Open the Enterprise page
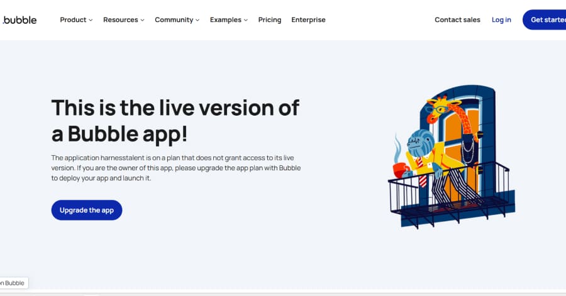 308,20
